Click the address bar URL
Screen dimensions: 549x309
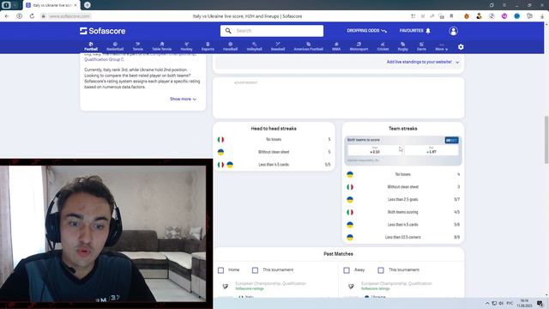click(x=69, y=16)
